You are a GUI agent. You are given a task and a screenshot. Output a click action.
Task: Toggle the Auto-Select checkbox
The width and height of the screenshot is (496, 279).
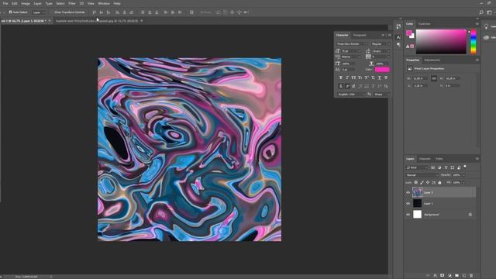pos(10,12)
